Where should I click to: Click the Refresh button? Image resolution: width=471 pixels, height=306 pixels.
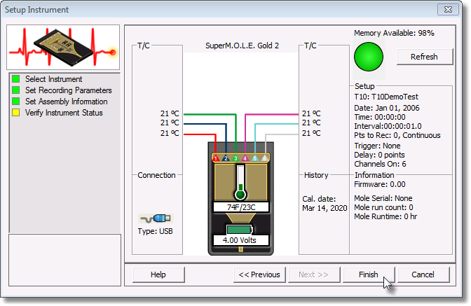click(x=425, y=57)
